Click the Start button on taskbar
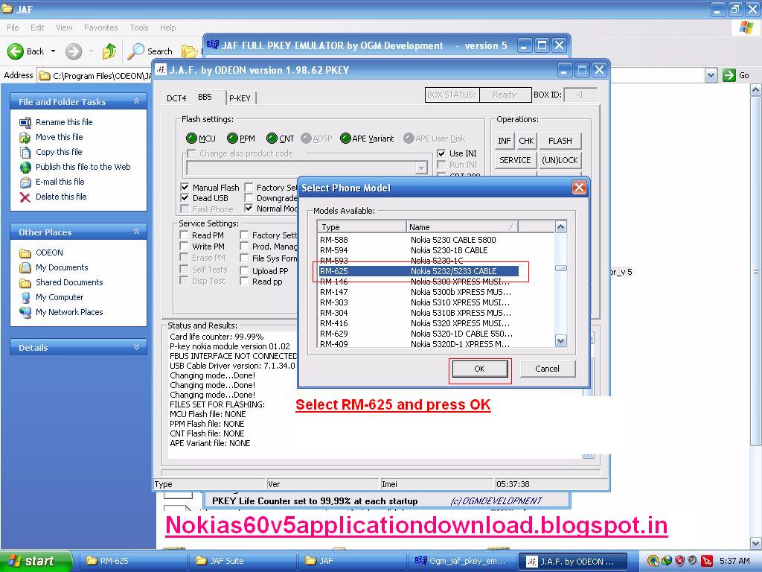762x572 pixels. tap(36, 561)
